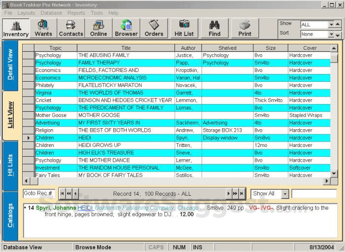Follow the HEIDI link in record details
This screenshot has width=345, height=252.
tap(85, 208)
